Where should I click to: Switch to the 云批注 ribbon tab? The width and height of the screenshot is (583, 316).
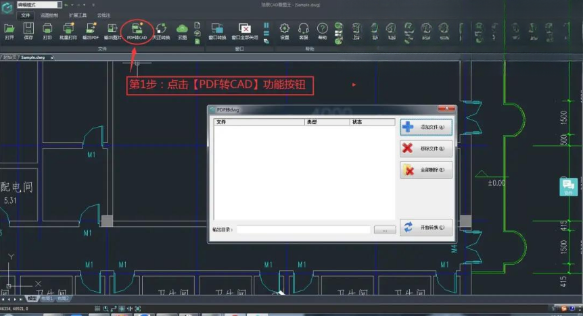[x=103, y=16]
